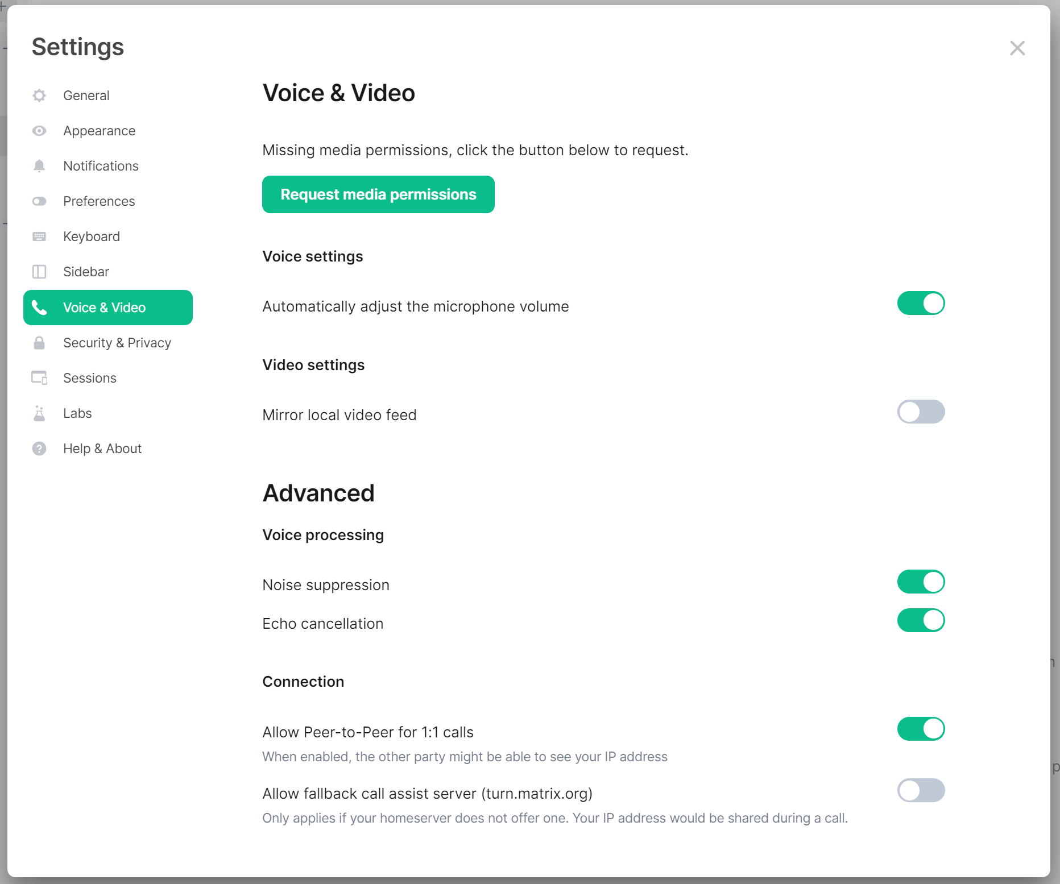Click the General gear icon

[39, 96]
